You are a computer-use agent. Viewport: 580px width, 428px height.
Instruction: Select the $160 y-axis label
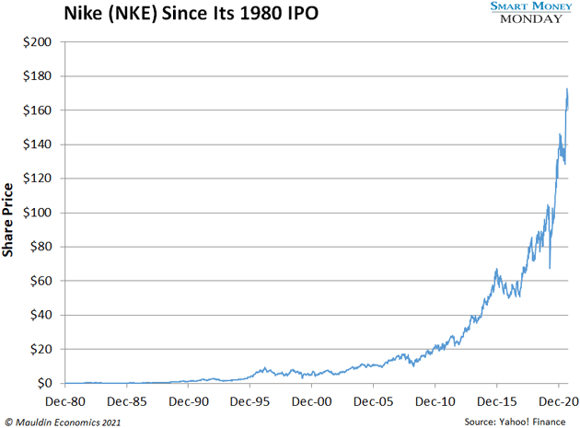pos(37,110)
